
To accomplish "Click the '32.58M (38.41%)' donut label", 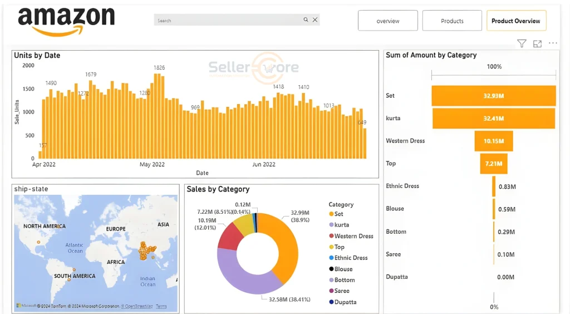I will tap(289, 300).
